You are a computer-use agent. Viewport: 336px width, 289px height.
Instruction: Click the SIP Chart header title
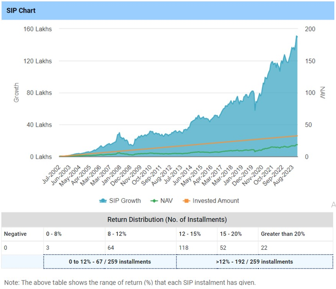click(x=21, y=11)
